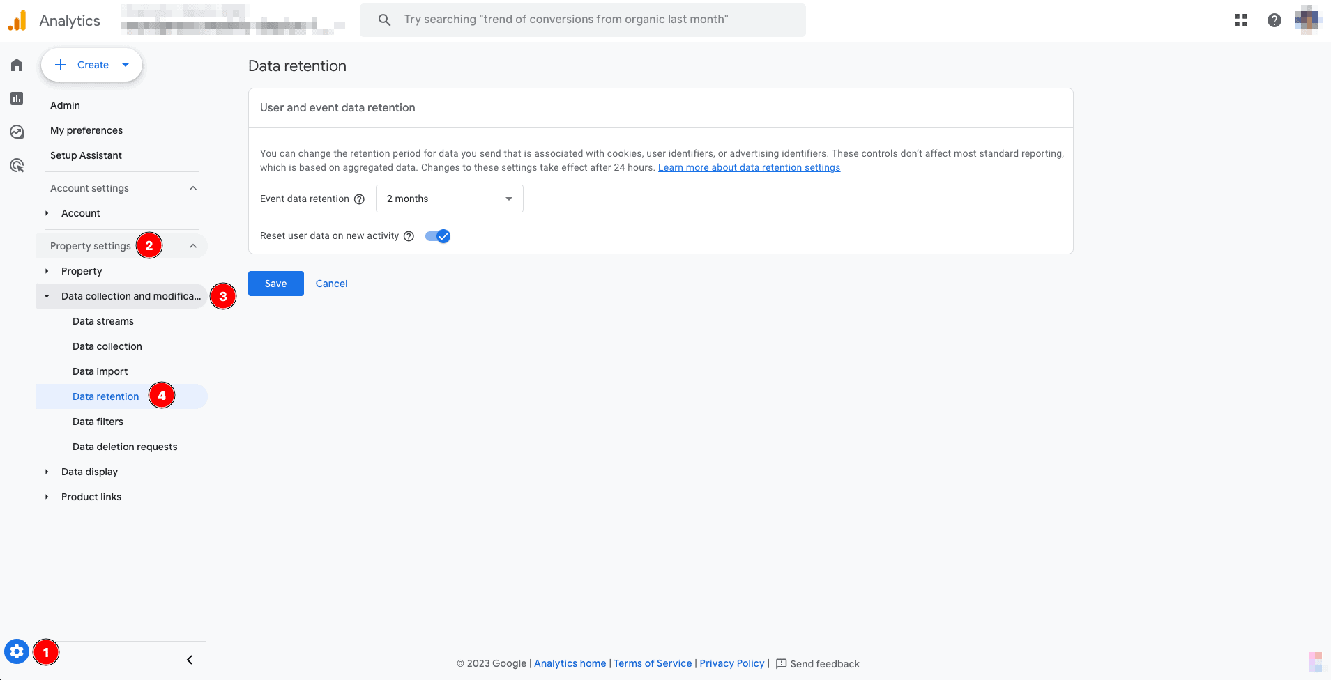Image resolution: width=1331 pixels, height=680 pixels.
Task: Toggle Reset user data on new activity
Action: tap(438, 236)
